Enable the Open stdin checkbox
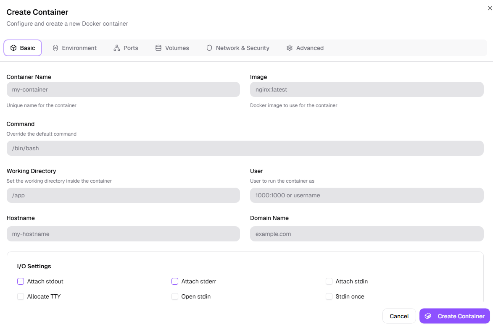 (175, 296)
